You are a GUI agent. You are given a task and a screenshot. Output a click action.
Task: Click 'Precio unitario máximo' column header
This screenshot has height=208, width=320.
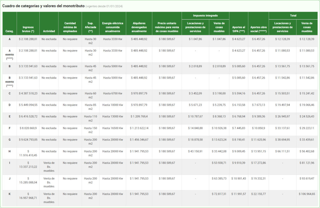point(167,27)
